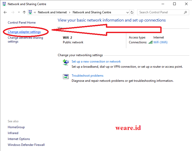Screen dimensions: 192x151
Task: Click the Forward navigation arrow
Action: pos(13,12)
